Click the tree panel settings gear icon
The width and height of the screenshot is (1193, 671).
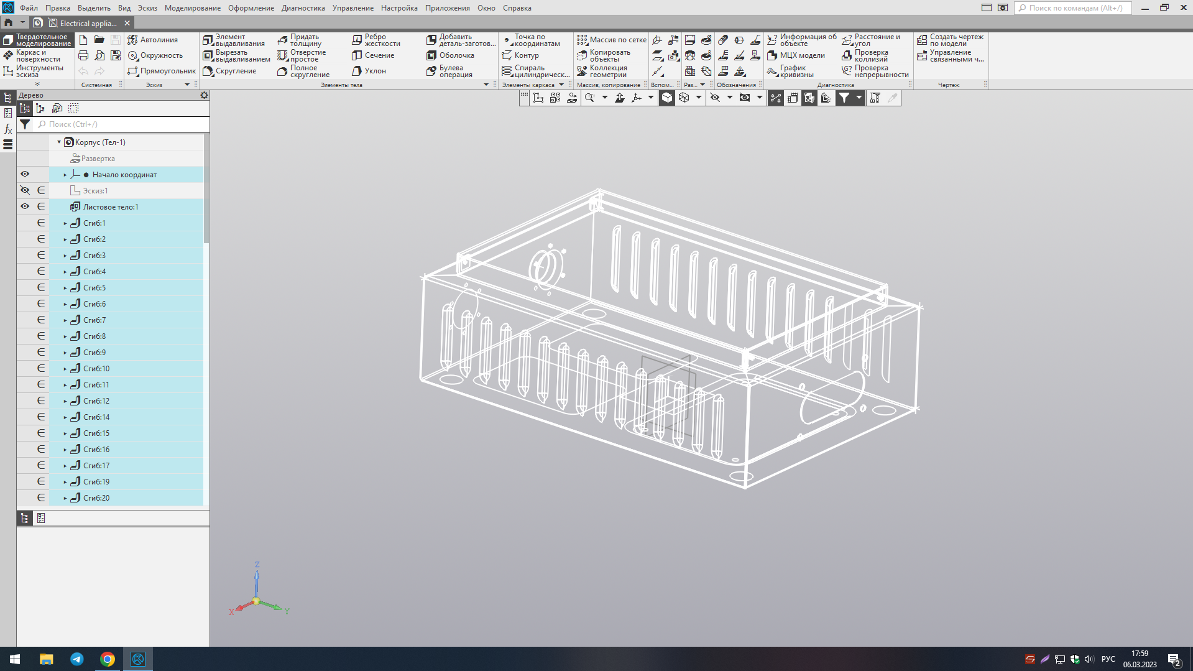coord(204,95)
